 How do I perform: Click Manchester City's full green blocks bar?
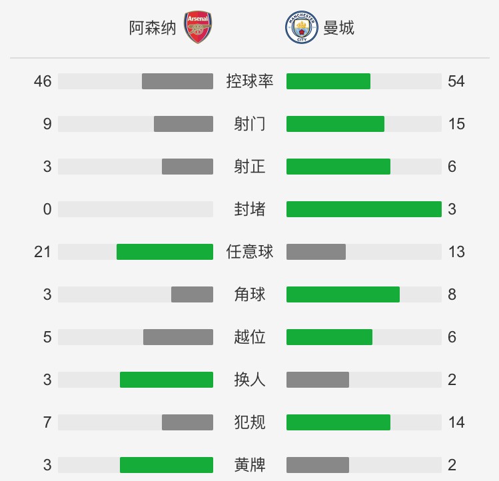pyautogui.click(x=364, y=209)
